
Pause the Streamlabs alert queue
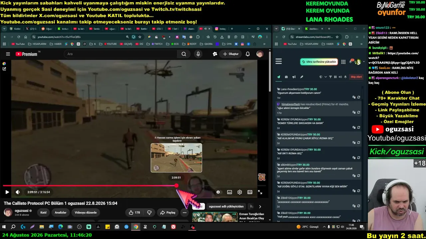335,77
